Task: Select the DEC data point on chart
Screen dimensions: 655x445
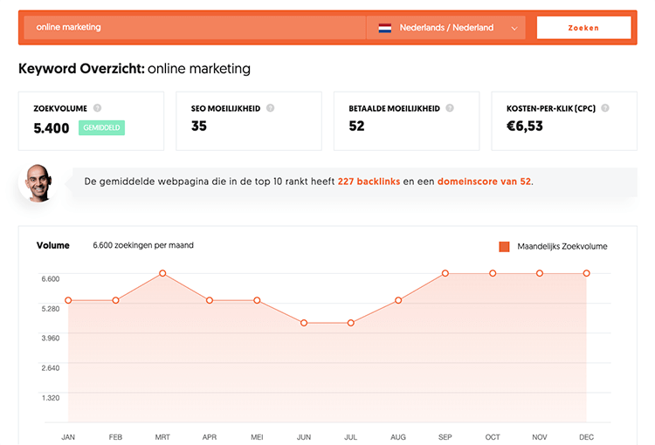Action: click(x=587, y=273)
